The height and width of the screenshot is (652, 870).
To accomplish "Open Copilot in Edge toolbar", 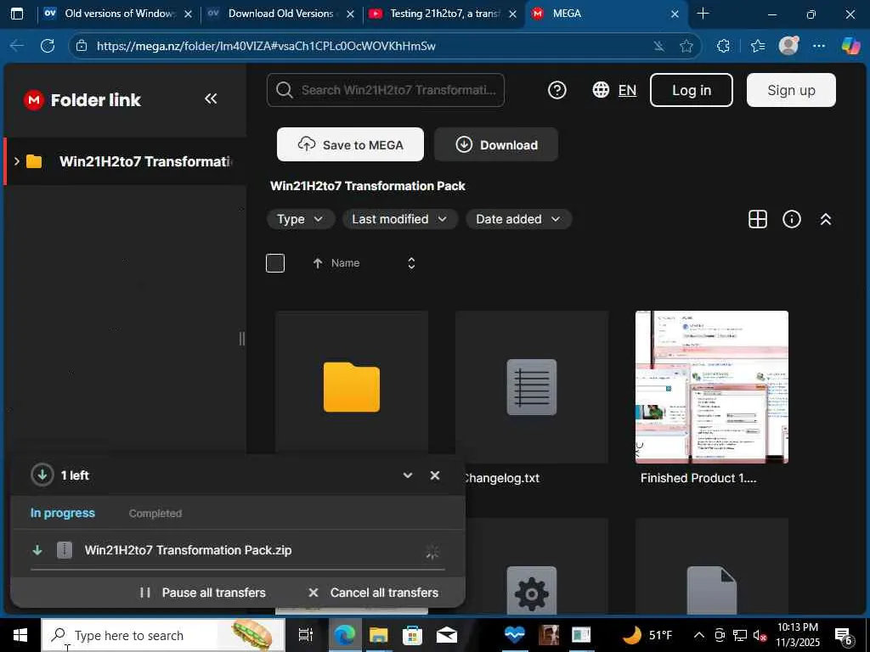I will 850,46.
